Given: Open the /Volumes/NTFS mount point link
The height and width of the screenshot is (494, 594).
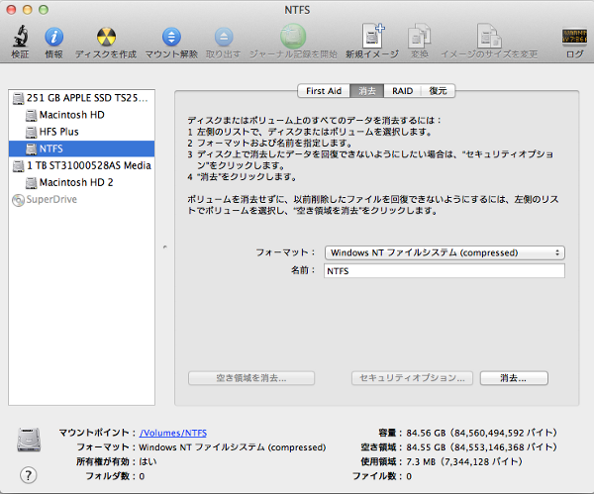Looking at the screenshot, I should click(173, 433).
